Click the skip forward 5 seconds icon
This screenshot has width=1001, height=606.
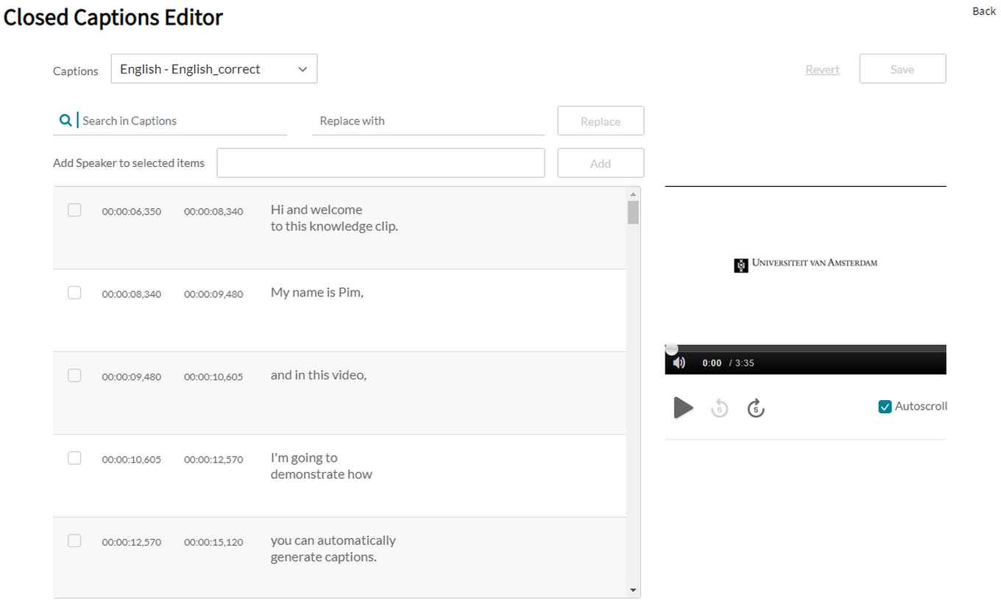click(x=756, y=407)
